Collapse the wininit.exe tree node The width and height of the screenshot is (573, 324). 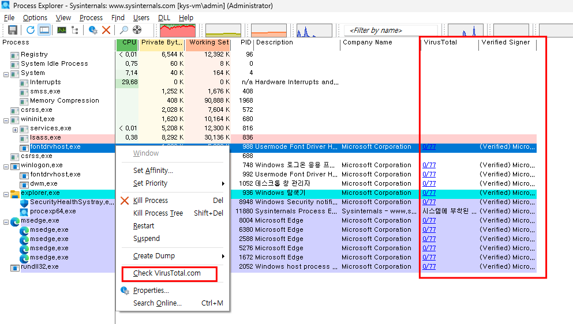(6, 120)
